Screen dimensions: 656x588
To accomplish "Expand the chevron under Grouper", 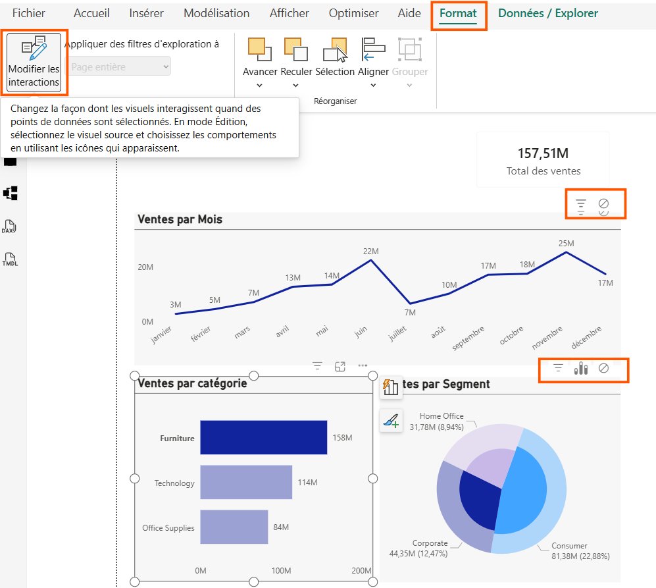I will pyautogui.click(x=409, y=86).
